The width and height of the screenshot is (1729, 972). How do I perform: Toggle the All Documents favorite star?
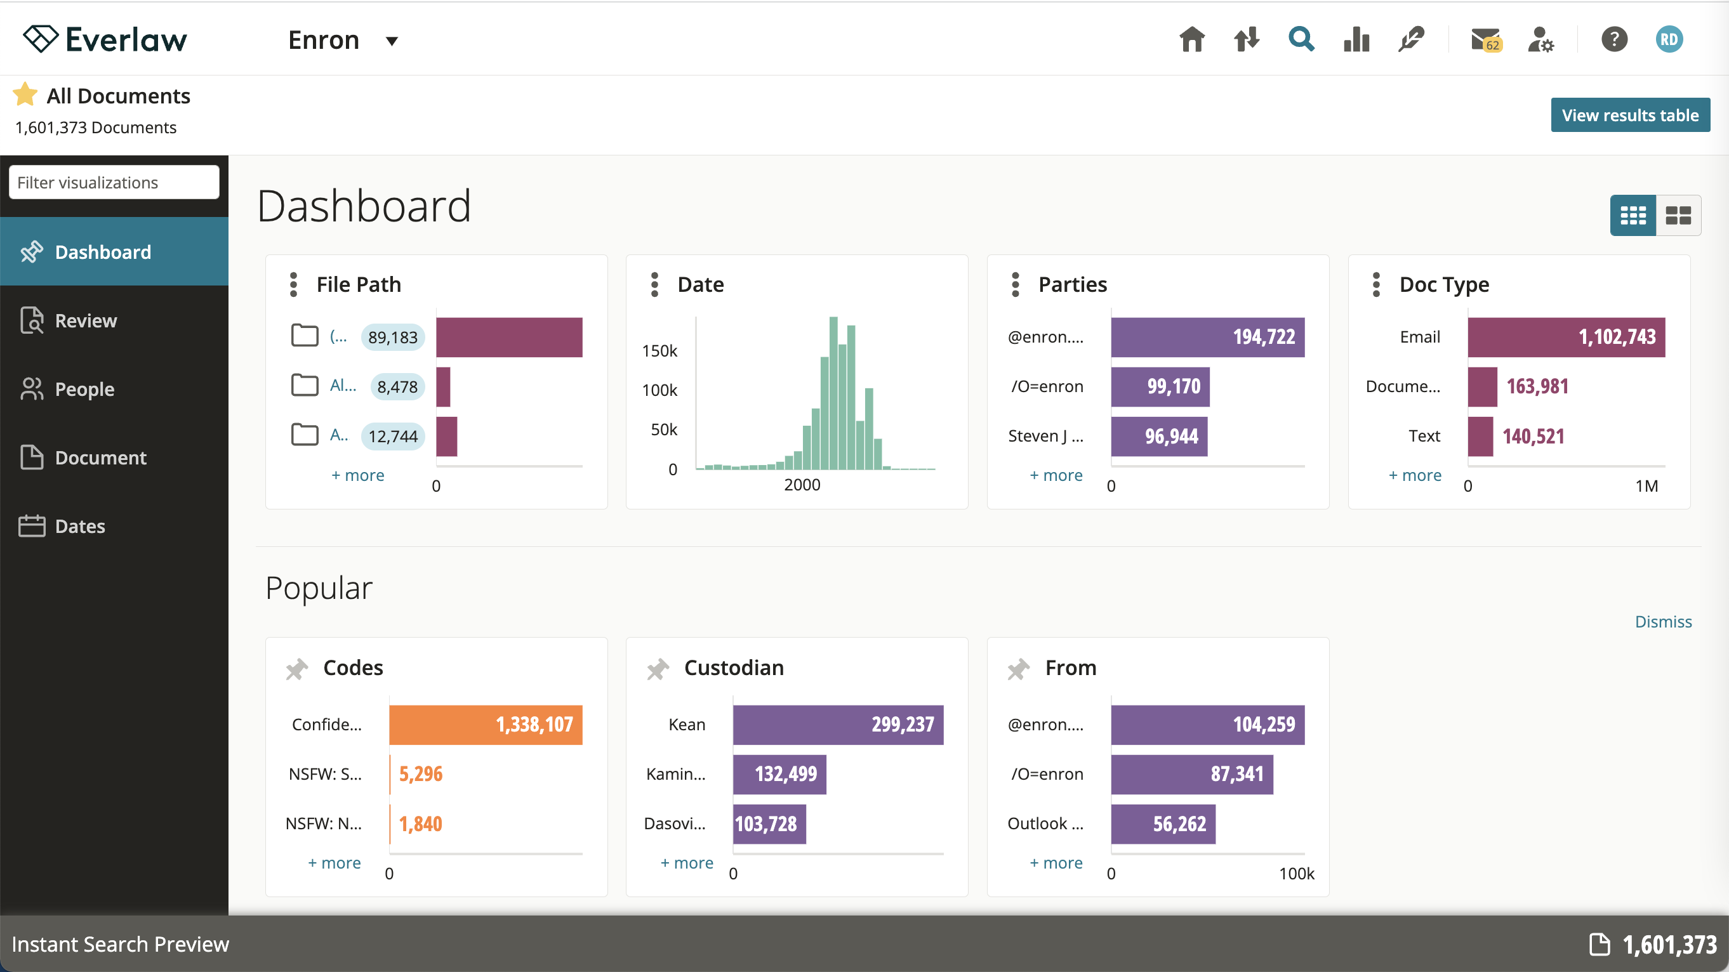25,95
